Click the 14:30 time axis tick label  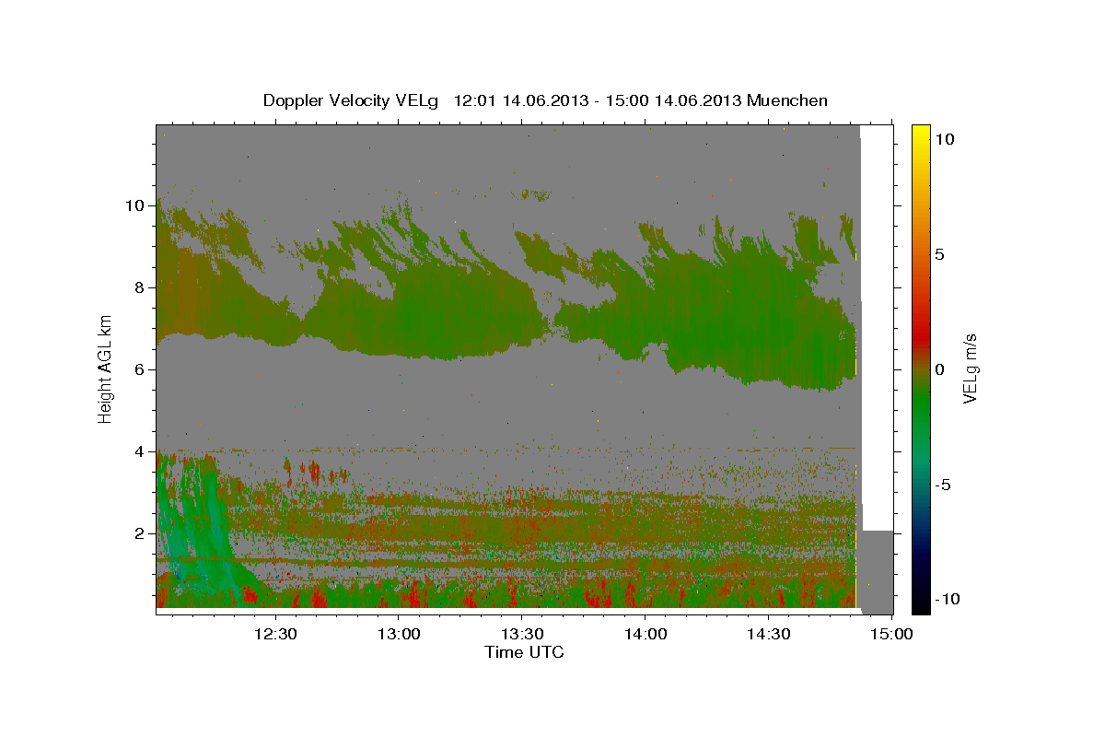pyautogui.click(x=768, y=635)
